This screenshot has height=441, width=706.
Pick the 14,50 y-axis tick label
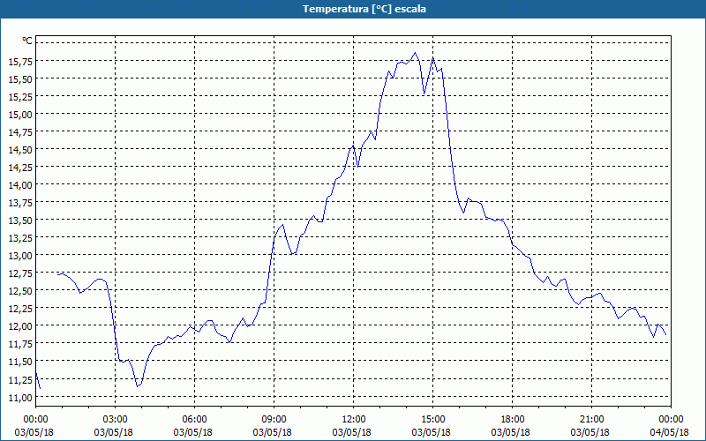pyautogui.click(x=20, y=150)
